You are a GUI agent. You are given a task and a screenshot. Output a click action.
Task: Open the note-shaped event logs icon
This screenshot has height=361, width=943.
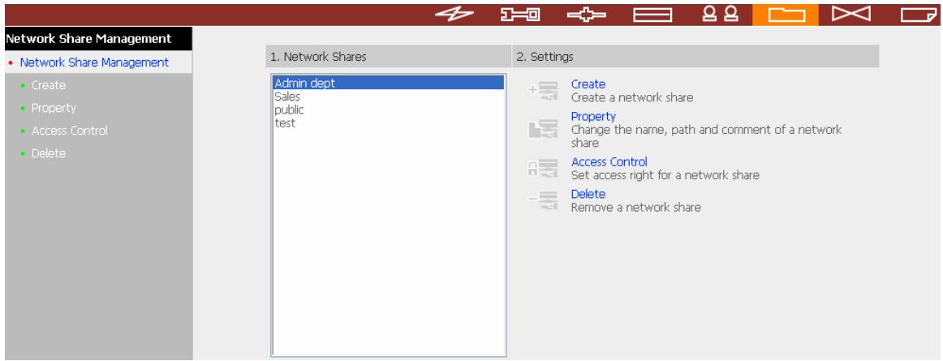point(919,15)
